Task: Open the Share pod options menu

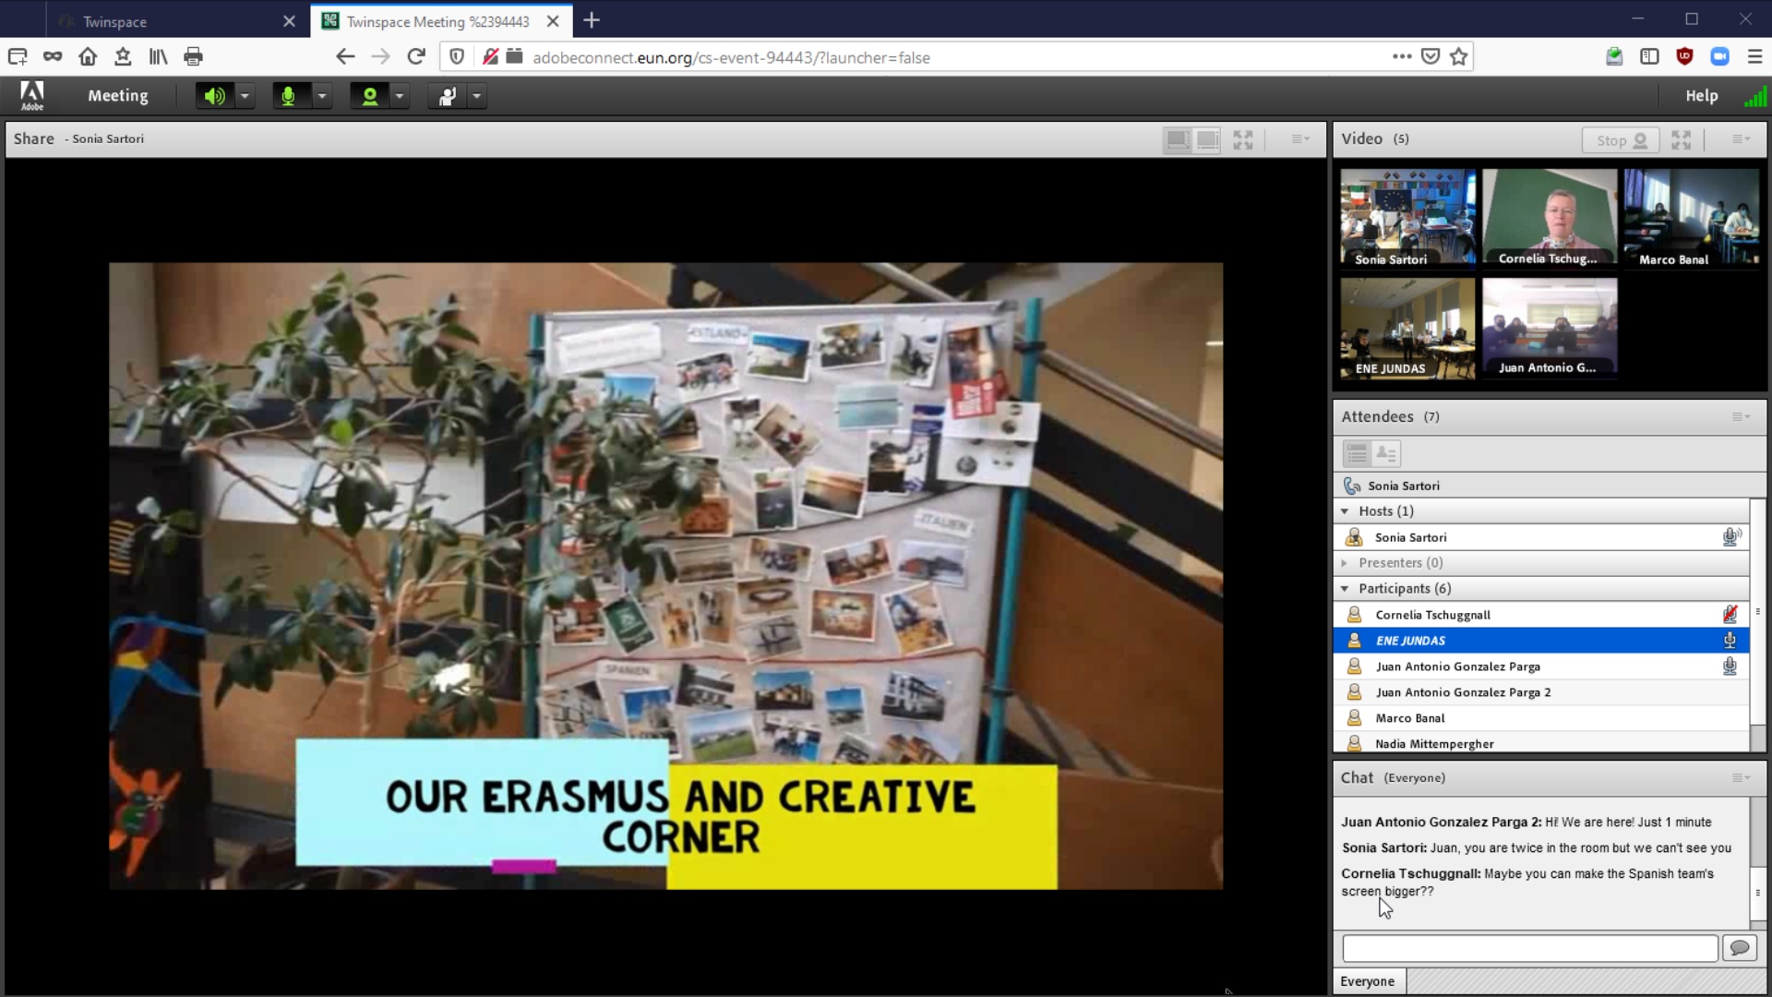Action: tap(1300, 139)
